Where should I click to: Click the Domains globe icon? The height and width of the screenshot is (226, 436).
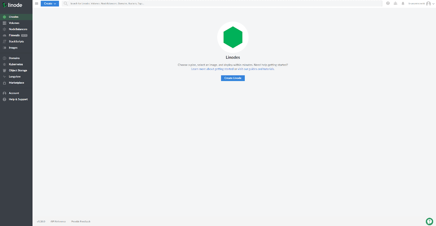tap(4, 58)
